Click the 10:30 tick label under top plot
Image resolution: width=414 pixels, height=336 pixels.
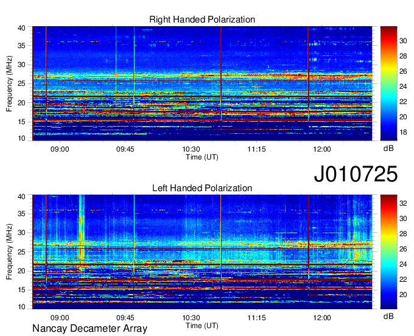[x=191, y=149]
